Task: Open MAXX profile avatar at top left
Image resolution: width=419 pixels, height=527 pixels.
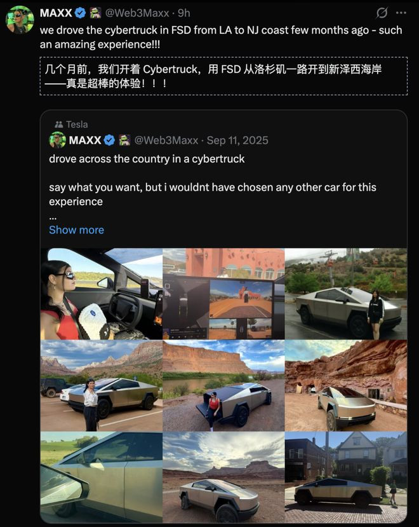Action: pyautogui.click(x=20, y=20)
